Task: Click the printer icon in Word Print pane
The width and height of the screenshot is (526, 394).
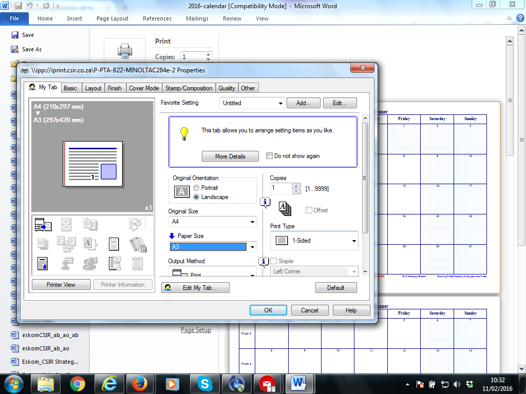Action: click(x=124, y=51)
